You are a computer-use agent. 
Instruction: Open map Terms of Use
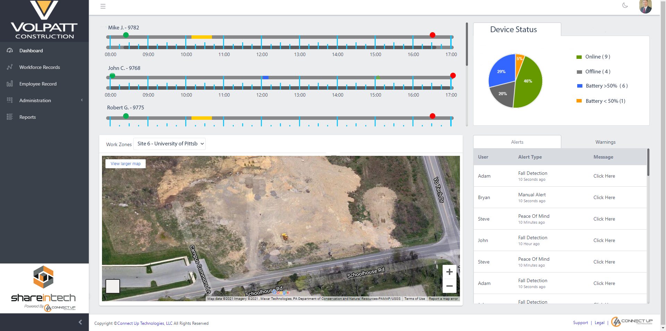[x=415, y=299]
